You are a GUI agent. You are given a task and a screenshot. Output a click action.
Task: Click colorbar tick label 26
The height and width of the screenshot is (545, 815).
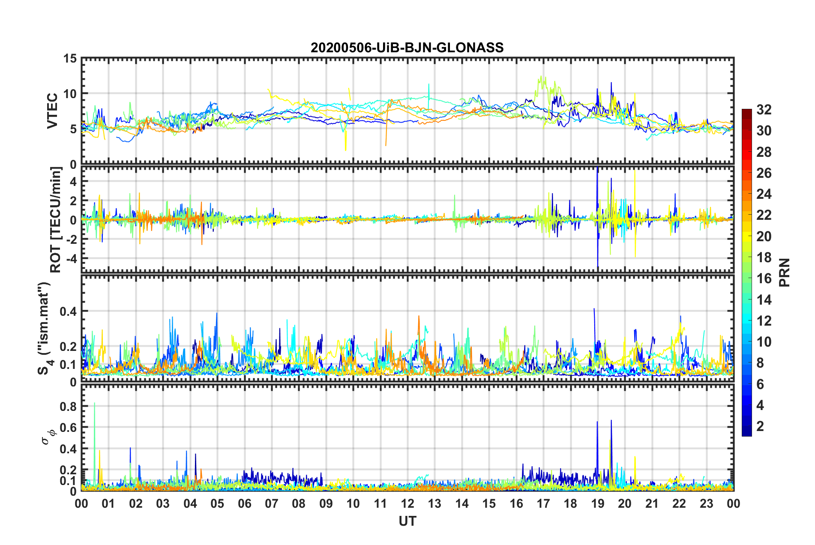[764, 173]
